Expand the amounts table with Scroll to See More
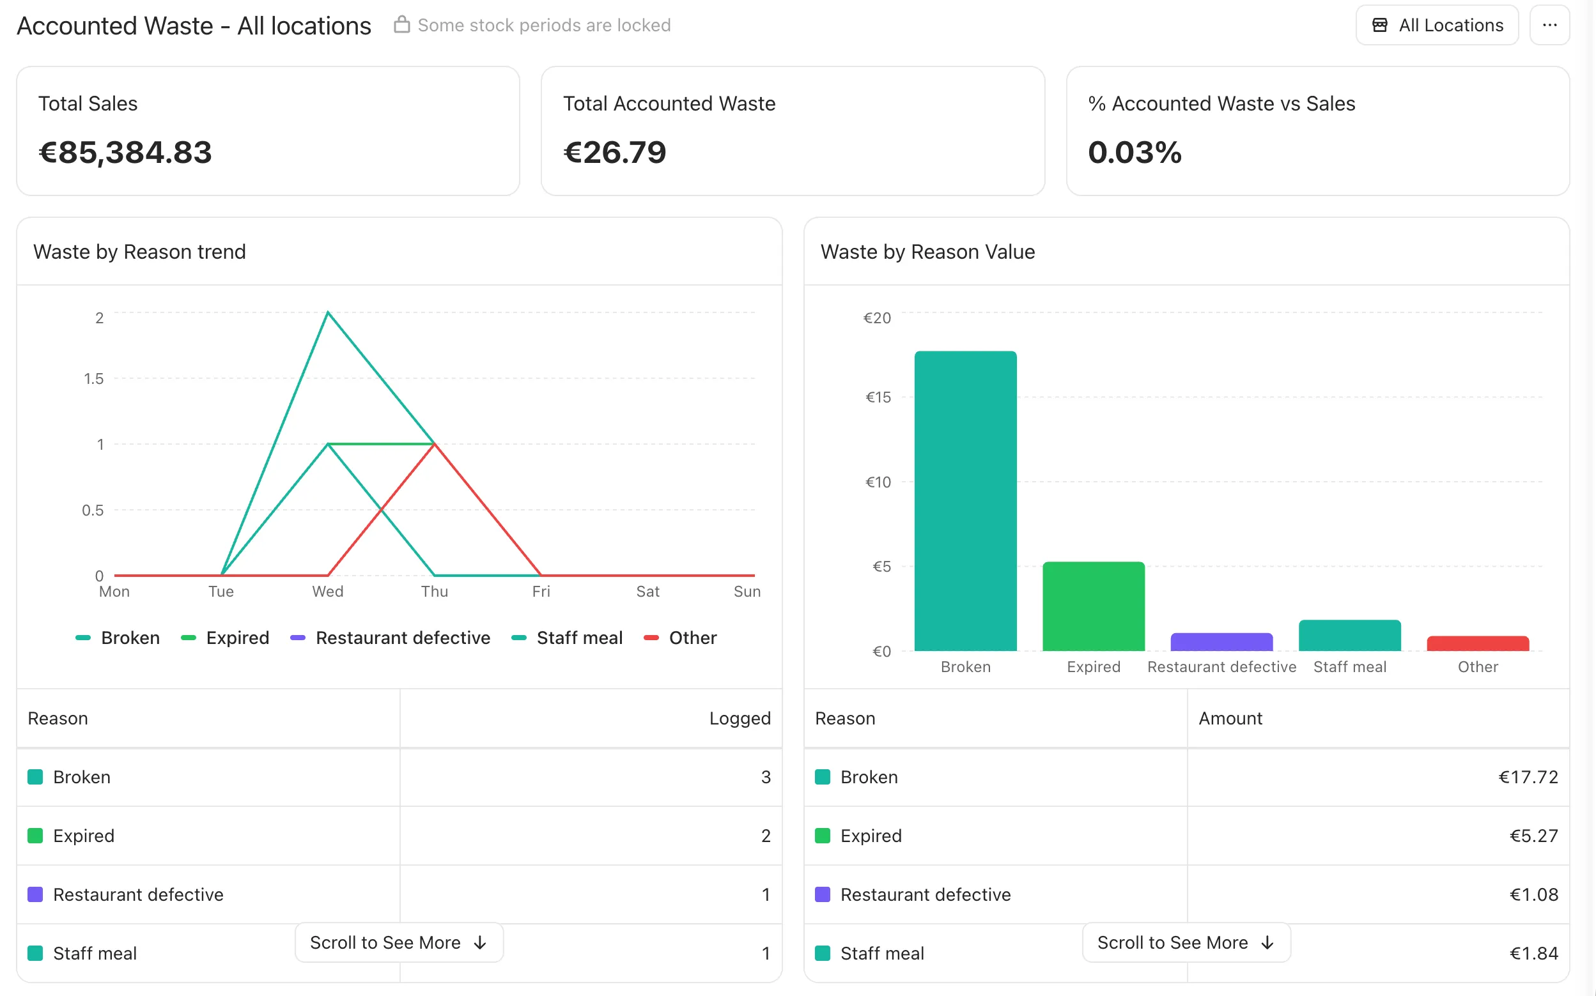Screen dimensions: 1596x996 point(1186,942)
